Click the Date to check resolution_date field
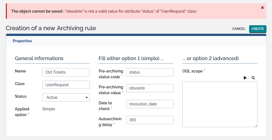 (x=150, y=104)
